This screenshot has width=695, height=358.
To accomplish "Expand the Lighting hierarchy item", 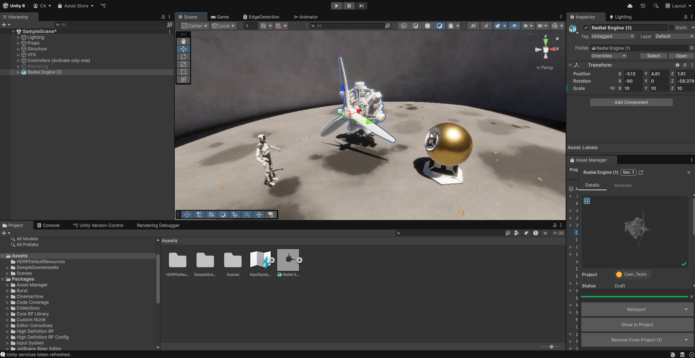I will [x=19, y=37].
